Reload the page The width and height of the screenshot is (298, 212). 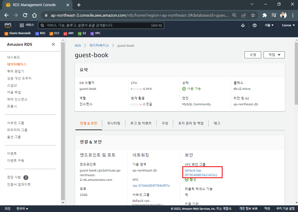25,15
